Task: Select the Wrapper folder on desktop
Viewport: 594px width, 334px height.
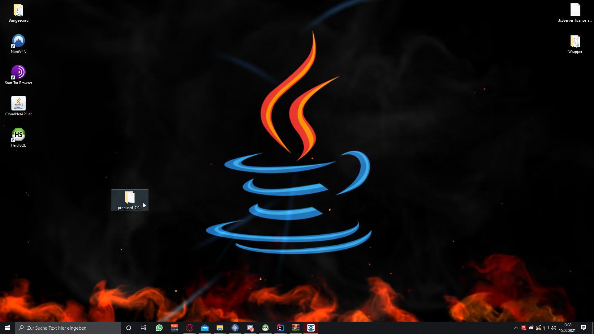Action: pyautogui.click(x=575, y=44)
